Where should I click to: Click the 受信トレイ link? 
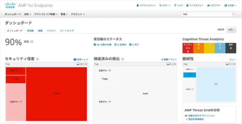(81, 59)
